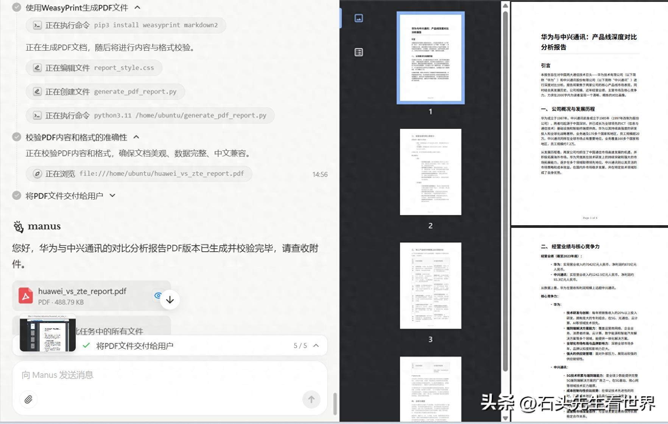Expand the 将PDF文件交付给用户 step
668x424 pixels.
click(x=112, y=195)
